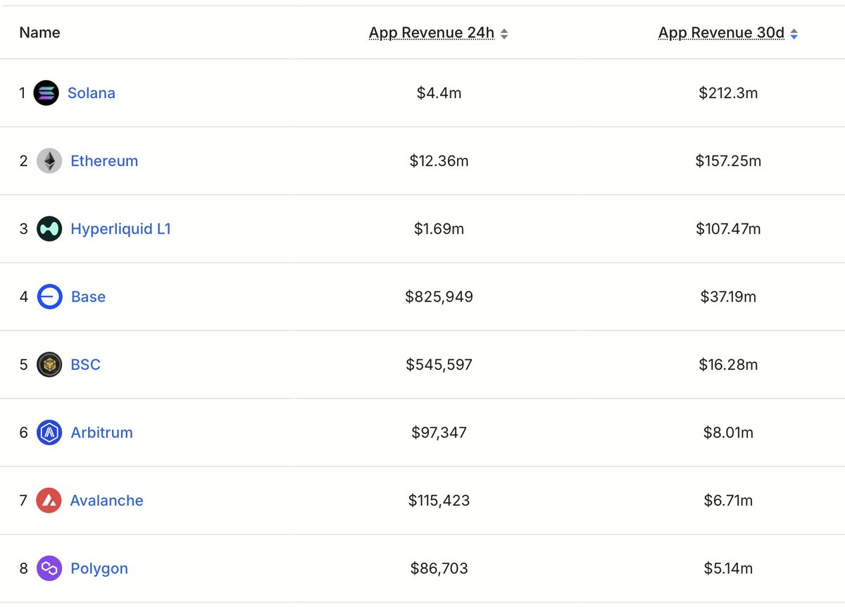
Task: Open the Hyperliquid L1 link
Action: pyautogui.click(x=120, y=229)
